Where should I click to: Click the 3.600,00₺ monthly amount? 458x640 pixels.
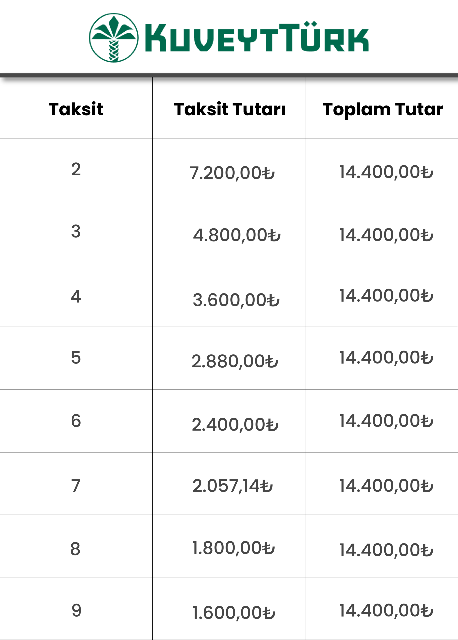(x=236, y=300)
